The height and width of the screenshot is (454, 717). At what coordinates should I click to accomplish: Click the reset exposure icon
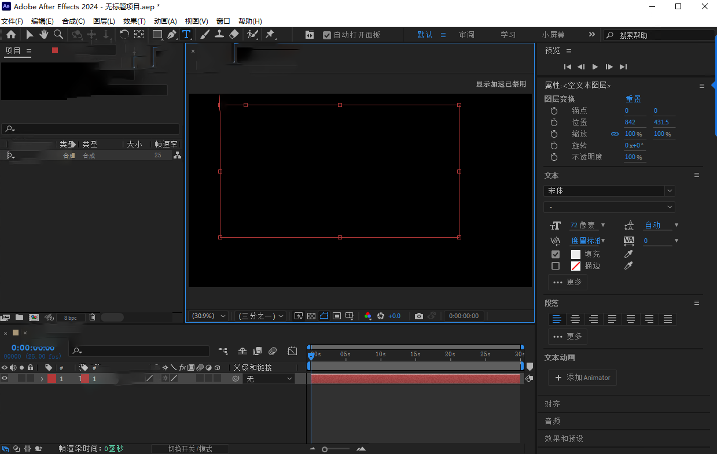tap(381, 316)
